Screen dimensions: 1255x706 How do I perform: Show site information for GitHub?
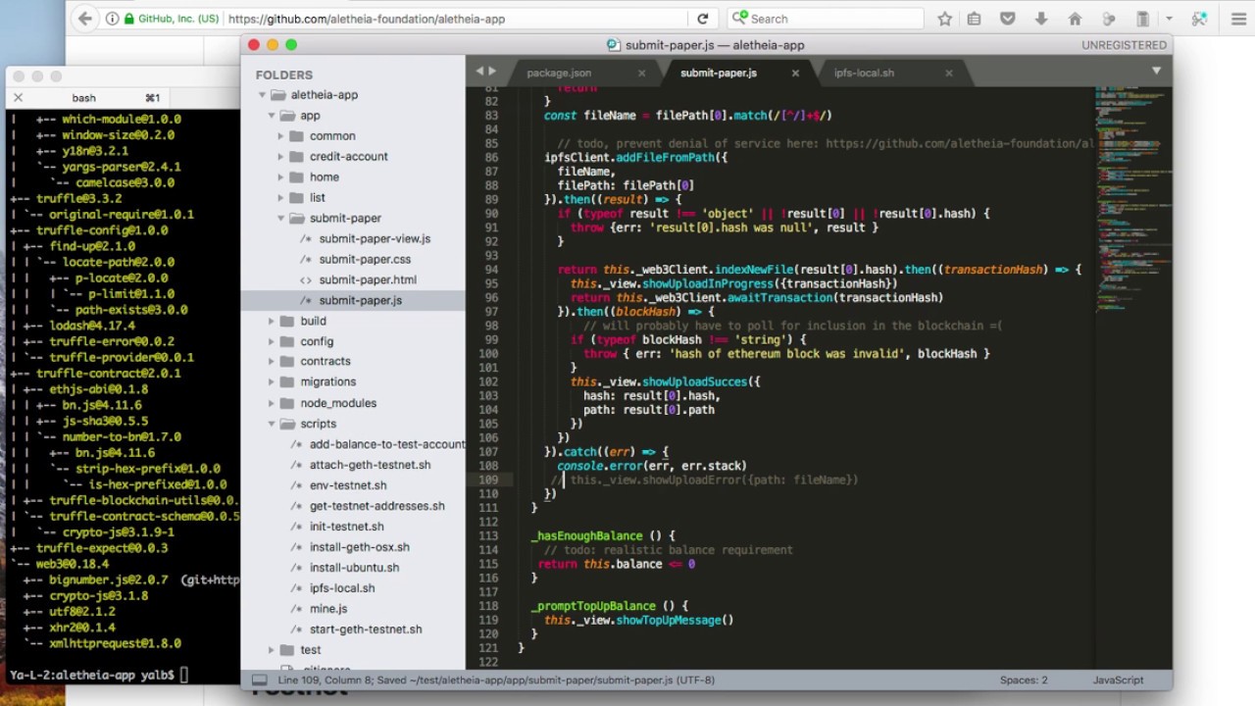point(113,19)
